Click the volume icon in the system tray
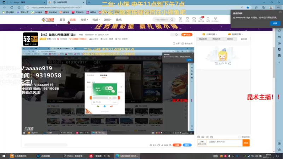 [x=256, y=156]
